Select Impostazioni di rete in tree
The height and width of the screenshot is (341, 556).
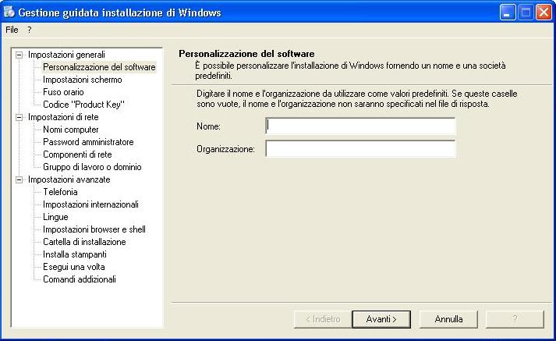(63, 117)
